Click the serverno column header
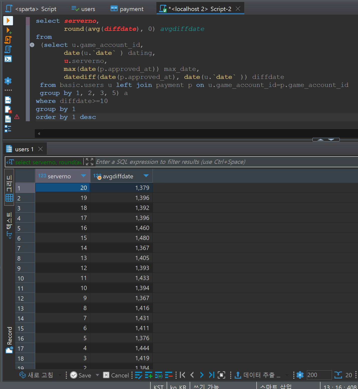This screenshot has width=358, height=389. 63,176
